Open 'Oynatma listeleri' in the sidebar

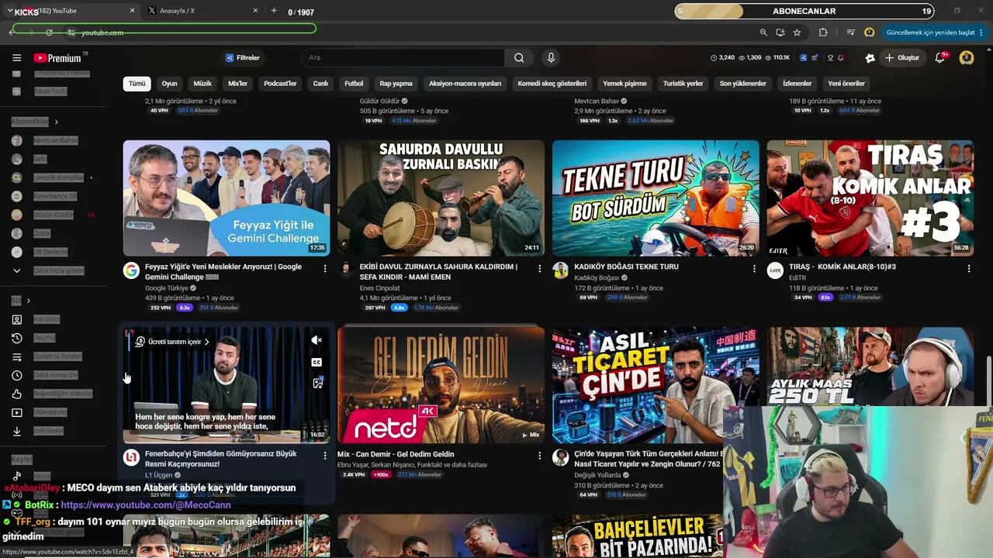(57, 356)
